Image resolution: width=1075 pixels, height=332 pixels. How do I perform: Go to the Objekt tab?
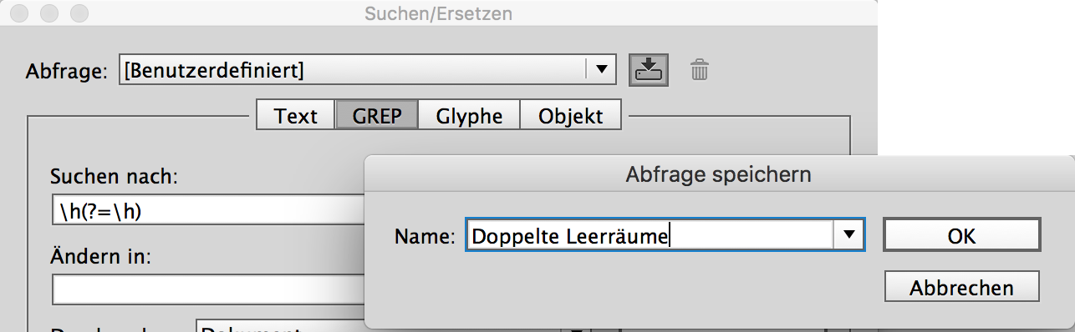point(571,115)
